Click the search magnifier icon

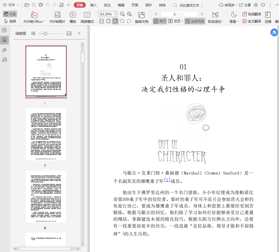(175, 5)
